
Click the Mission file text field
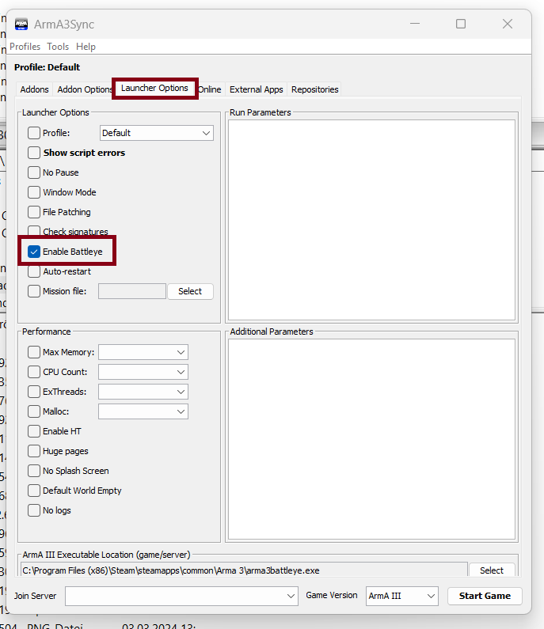tap(132, 291)
